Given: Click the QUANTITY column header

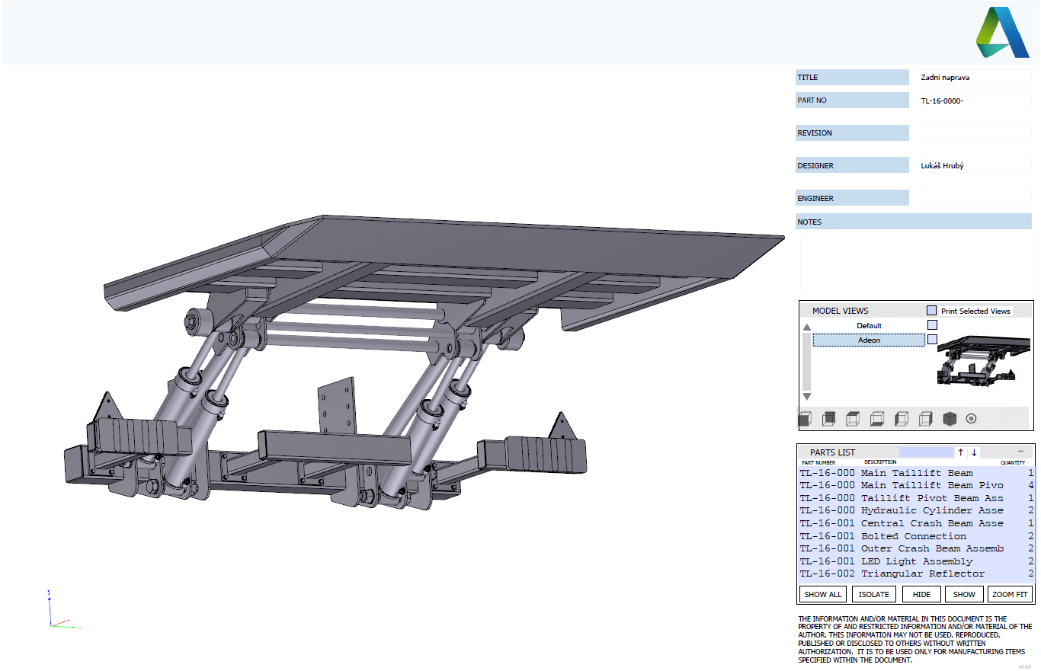Looking at the screenshot, I should click(1013, 462).
